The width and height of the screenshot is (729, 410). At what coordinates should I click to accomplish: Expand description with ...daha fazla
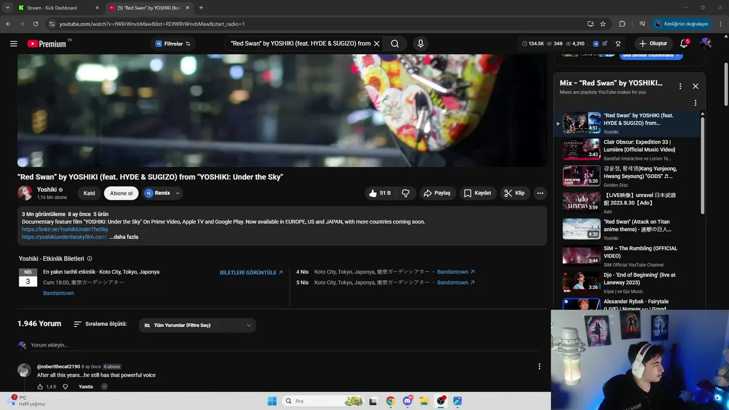click(x=124, y=237)
